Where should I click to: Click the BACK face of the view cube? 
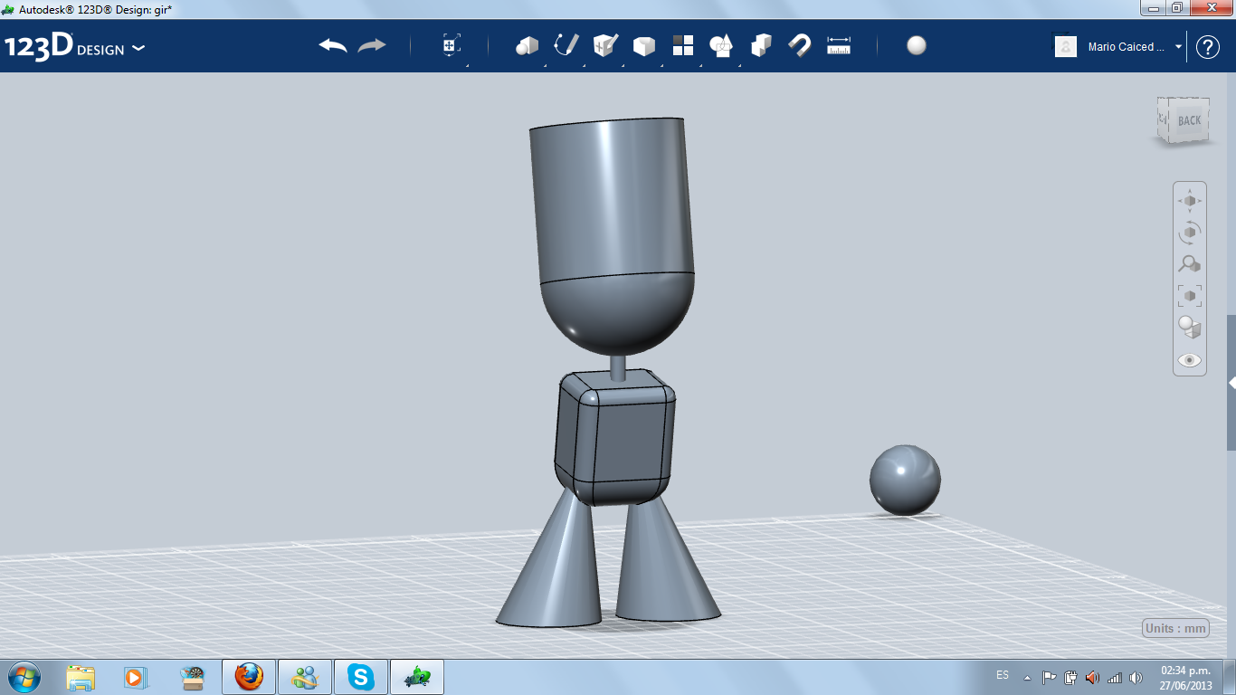[x=1189, y=120]
